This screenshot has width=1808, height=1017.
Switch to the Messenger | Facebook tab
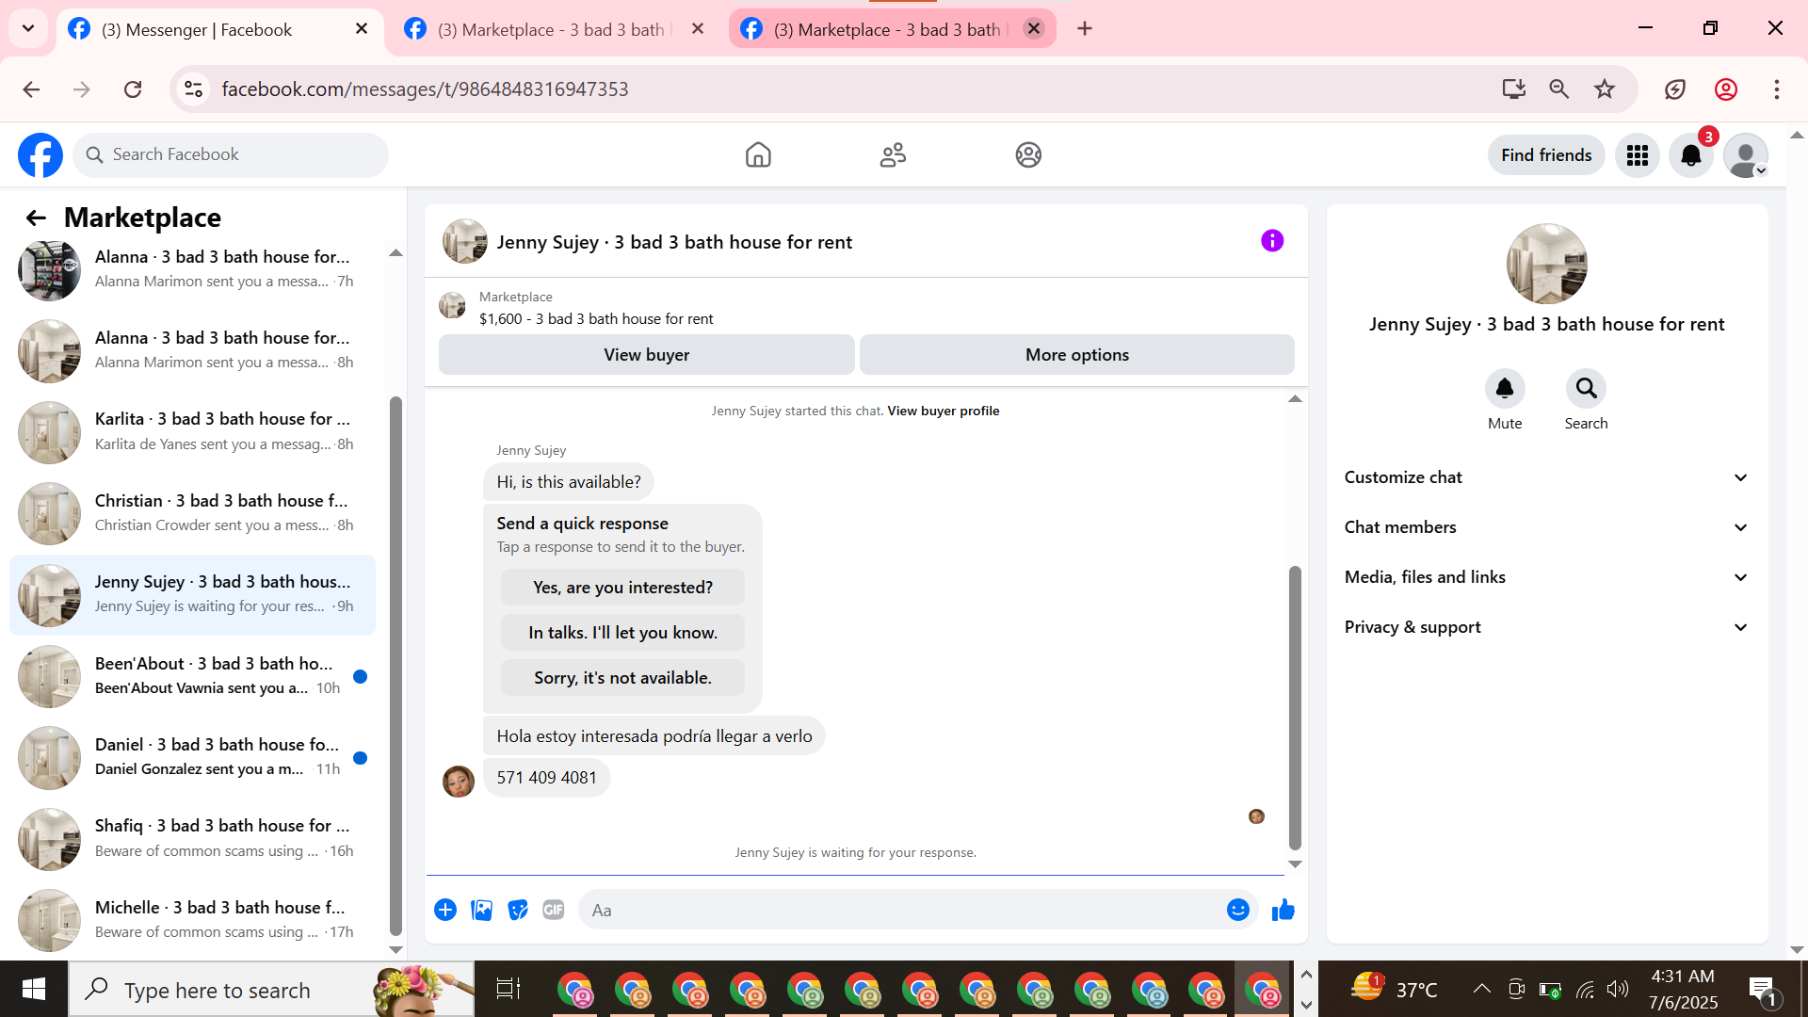220,29
